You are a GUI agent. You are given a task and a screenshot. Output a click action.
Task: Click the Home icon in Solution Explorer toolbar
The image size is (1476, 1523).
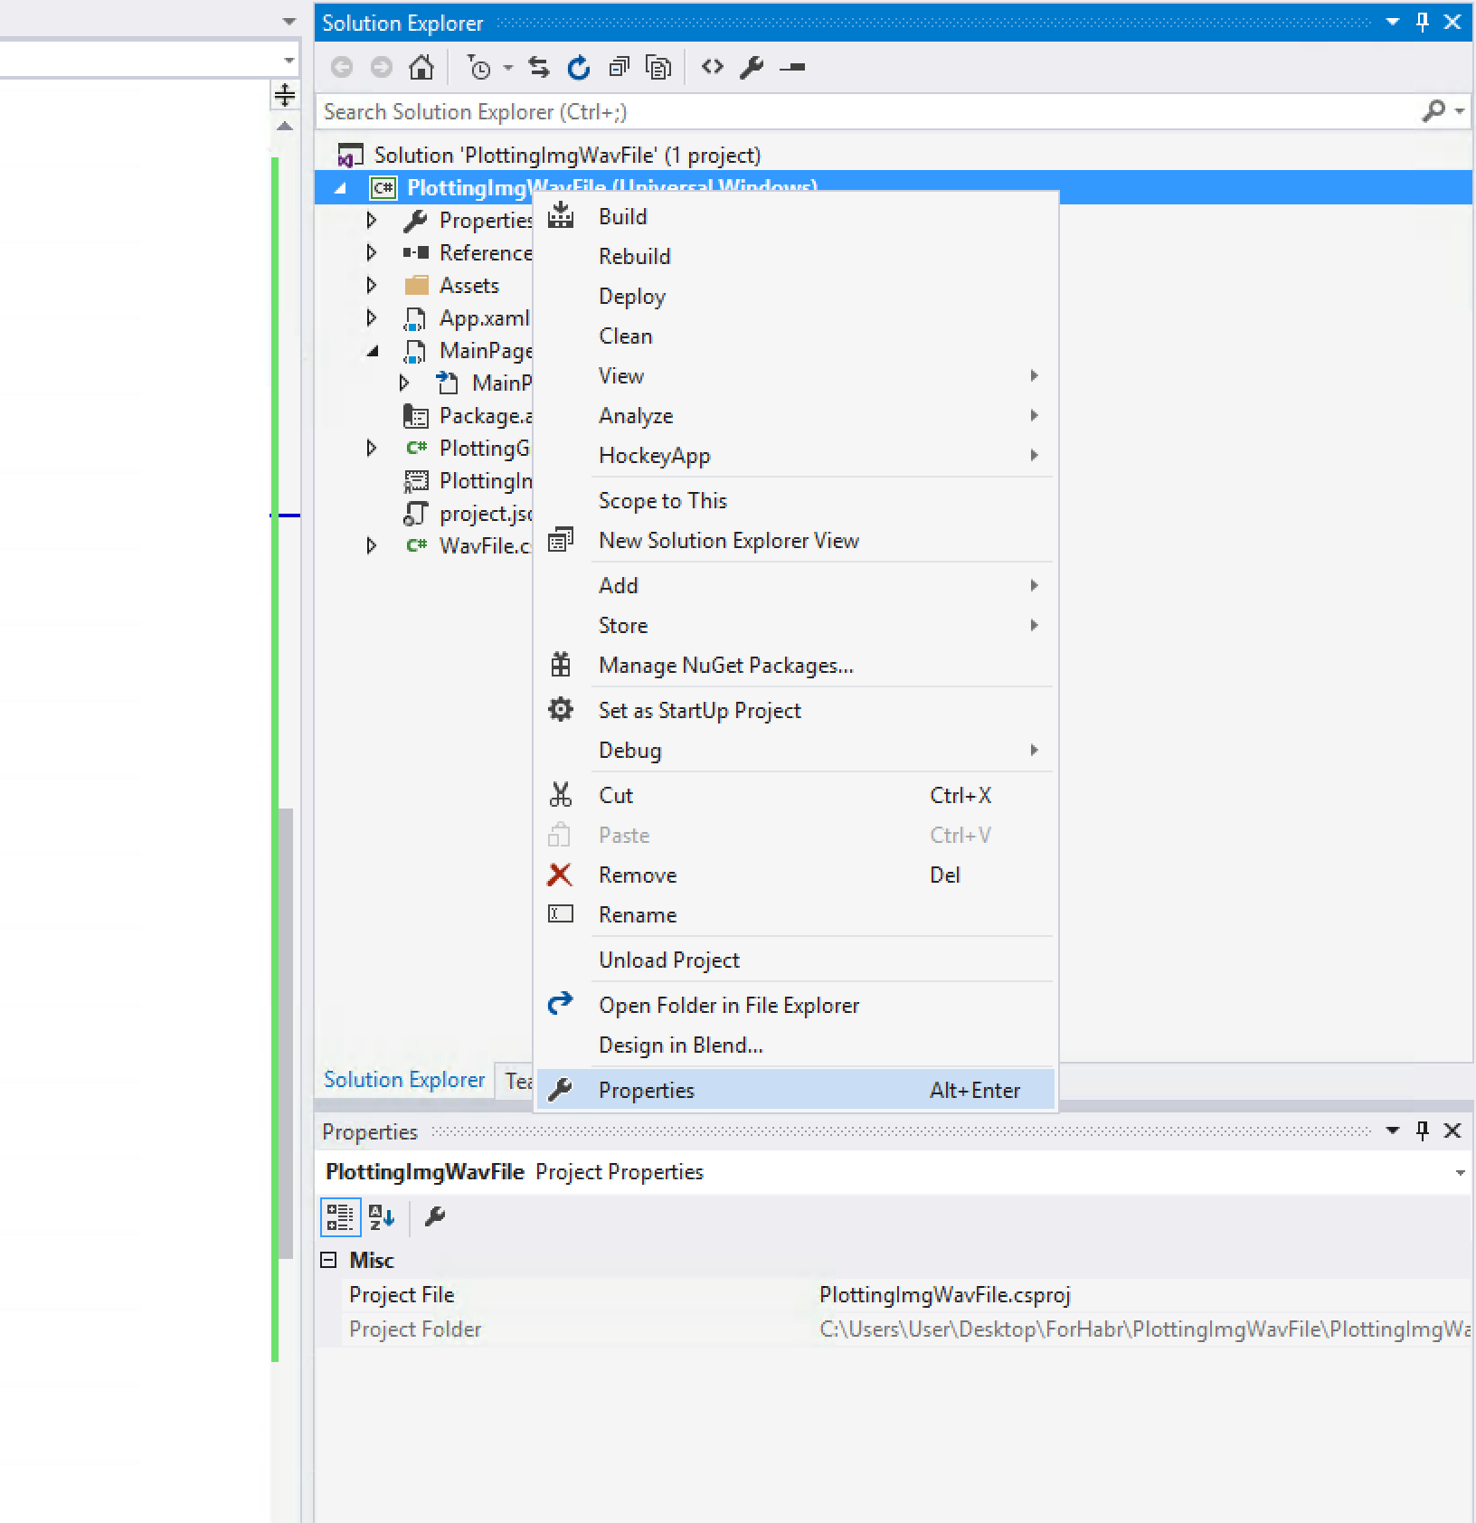[421, 67]
